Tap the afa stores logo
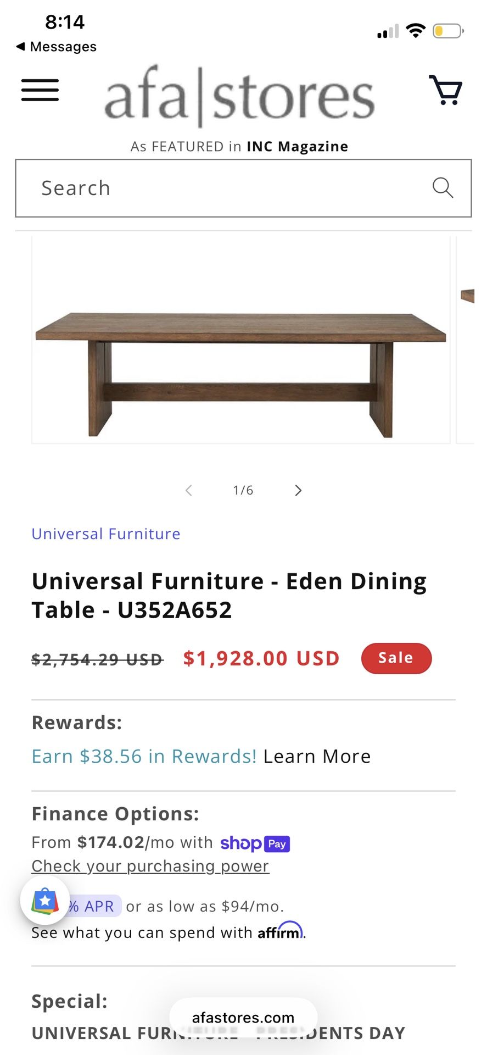The width and height of the screenshot is (487, 1055). point(239,97)
